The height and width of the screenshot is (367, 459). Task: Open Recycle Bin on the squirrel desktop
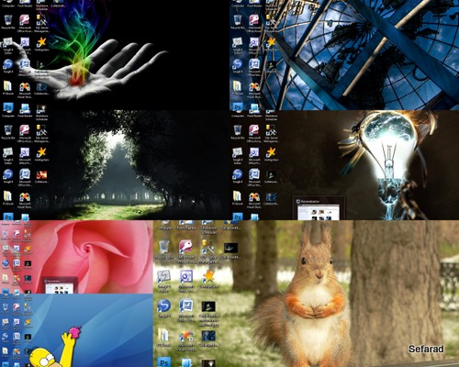pos(163,247)
